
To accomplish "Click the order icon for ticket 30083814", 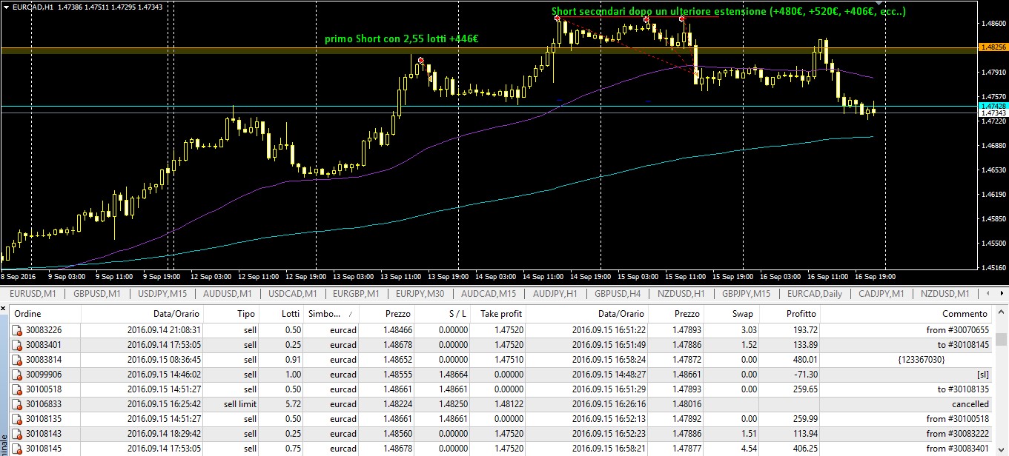I will tap(18, 359).
